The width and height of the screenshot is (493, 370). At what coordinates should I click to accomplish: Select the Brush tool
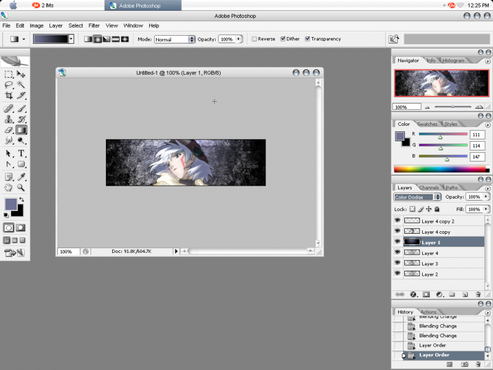21,109
